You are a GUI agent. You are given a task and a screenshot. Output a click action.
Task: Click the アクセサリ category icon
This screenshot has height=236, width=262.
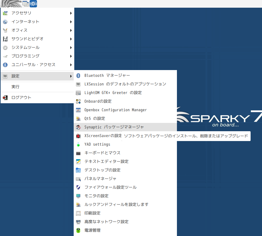(x=5, y=13)
